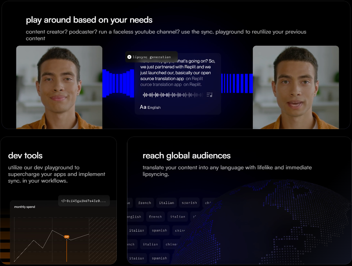
Task: Click the "play around based on your needs" heading
Action: click(89, 20)
